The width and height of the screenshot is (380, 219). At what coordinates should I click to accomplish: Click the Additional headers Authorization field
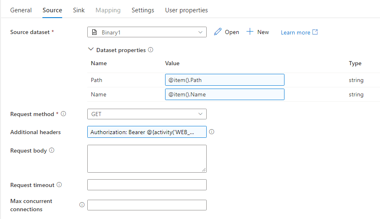[147, 132]
